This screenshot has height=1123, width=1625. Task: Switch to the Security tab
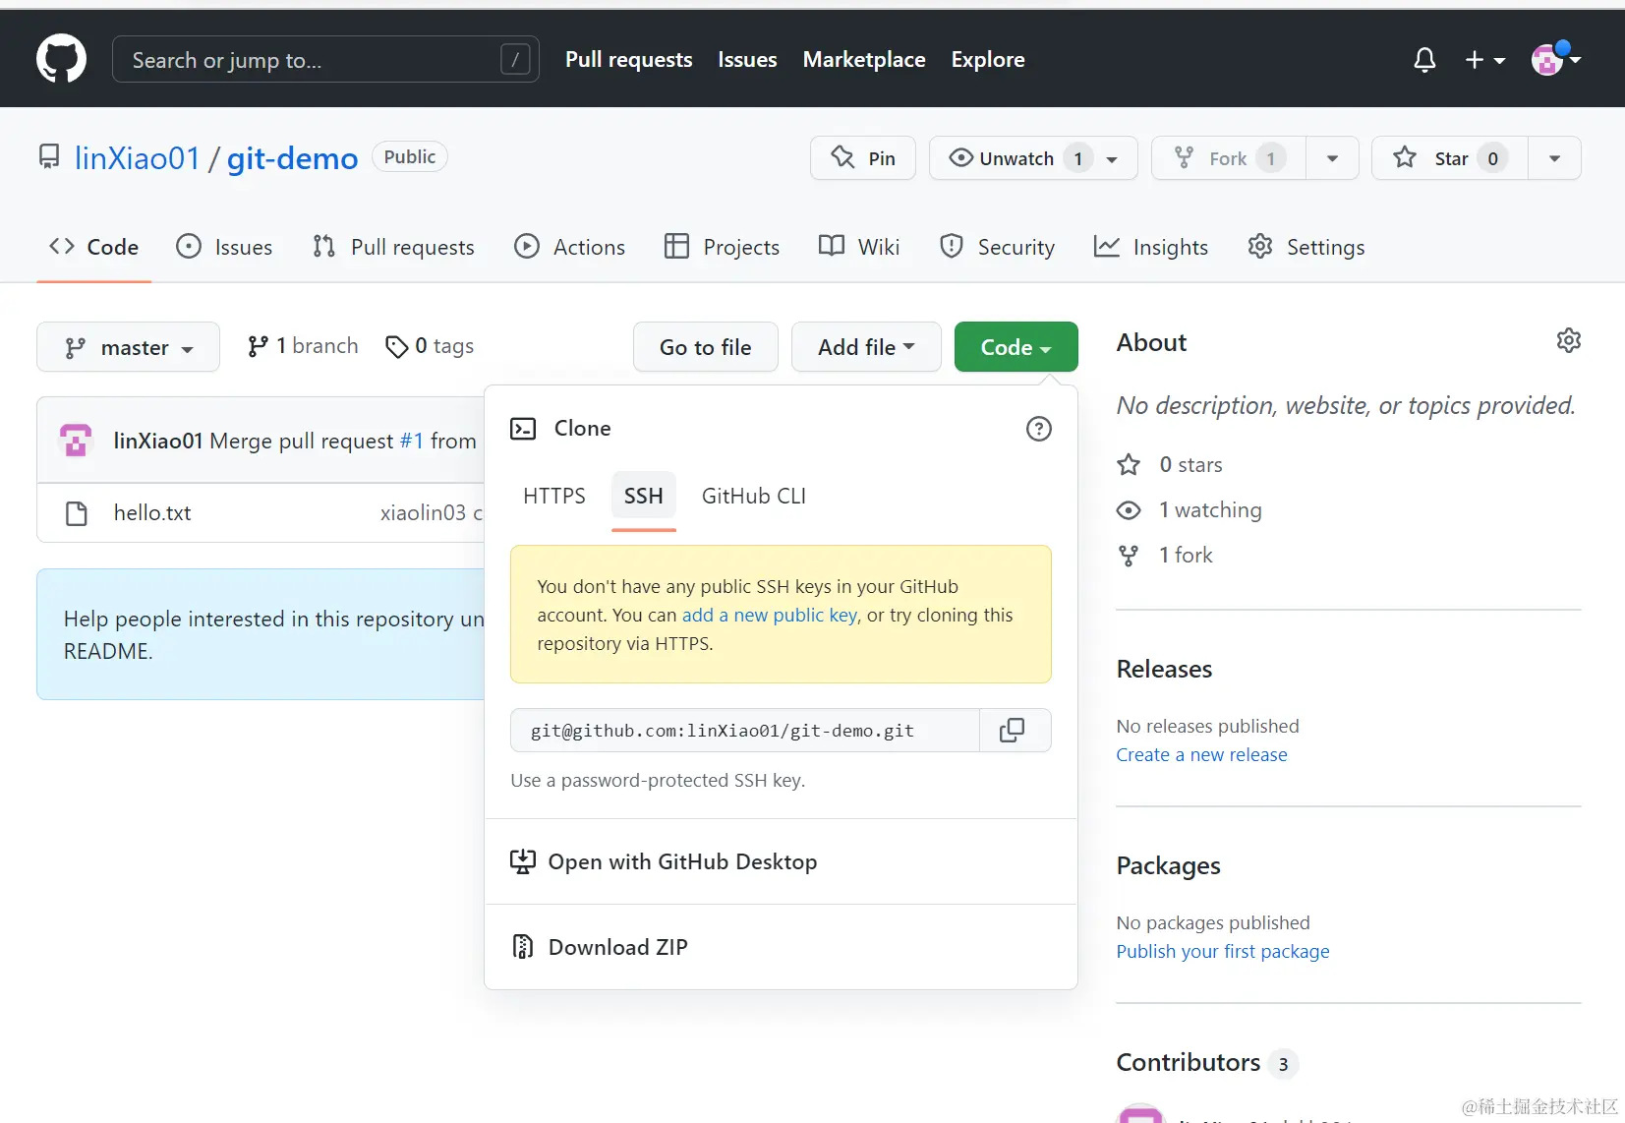[997, 247]
